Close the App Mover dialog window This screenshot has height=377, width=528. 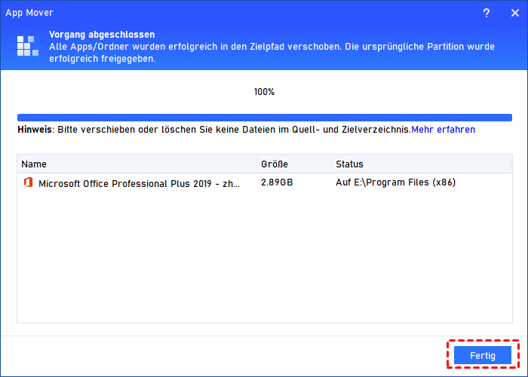[511, 14]
